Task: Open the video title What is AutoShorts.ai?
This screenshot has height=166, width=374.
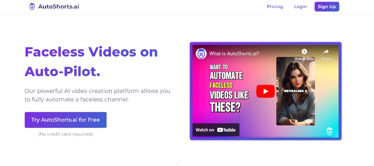Action: (234, 54)
